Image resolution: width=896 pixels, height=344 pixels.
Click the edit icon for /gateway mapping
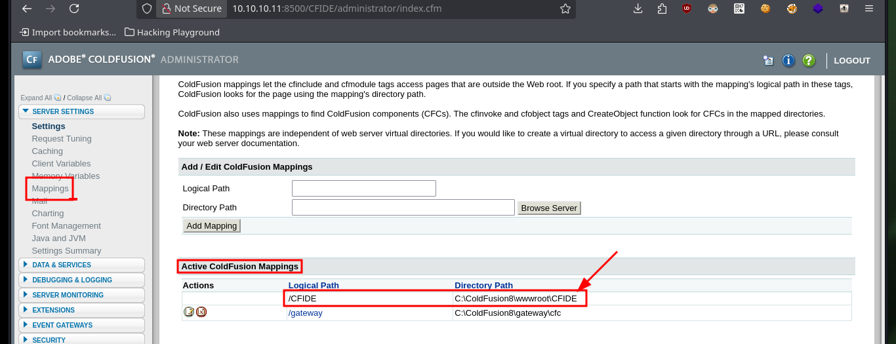[189, 312]
